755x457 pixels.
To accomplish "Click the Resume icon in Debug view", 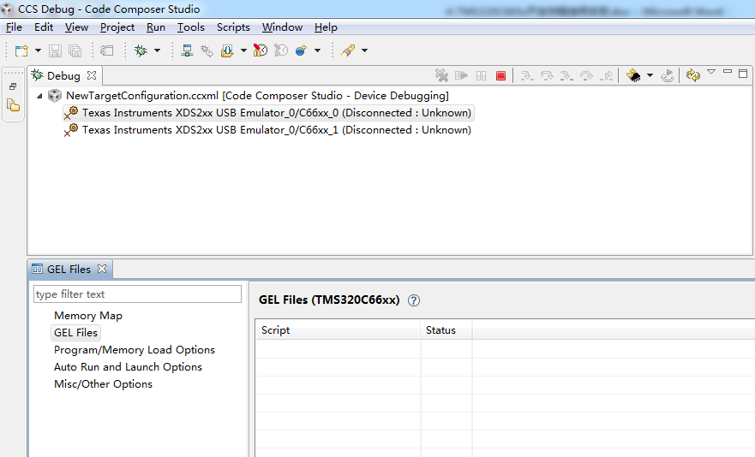I will [461, 75].
